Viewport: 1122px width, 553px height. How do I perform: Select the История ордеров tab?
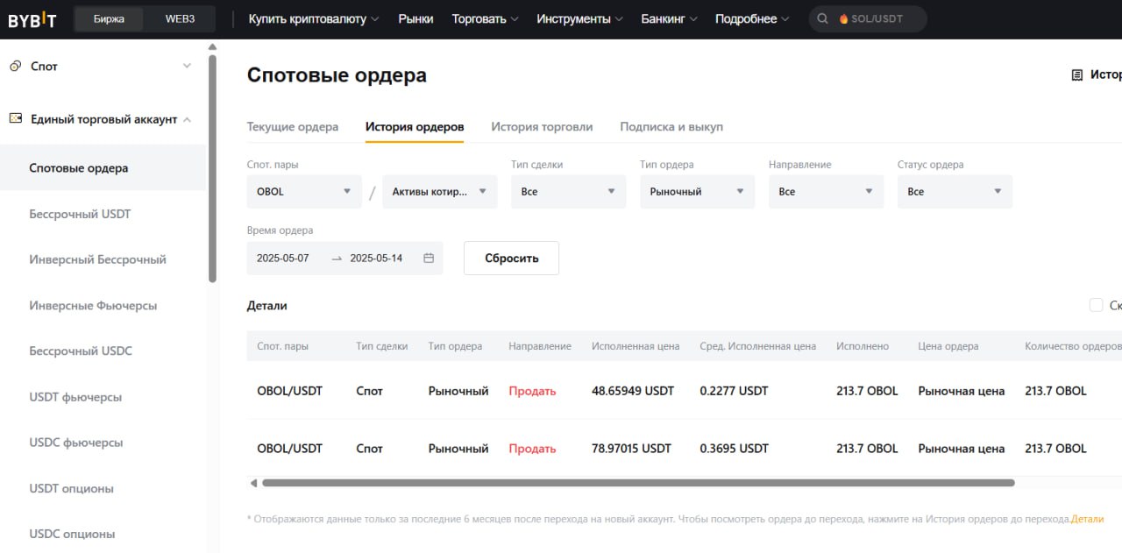tap(415, 127)
